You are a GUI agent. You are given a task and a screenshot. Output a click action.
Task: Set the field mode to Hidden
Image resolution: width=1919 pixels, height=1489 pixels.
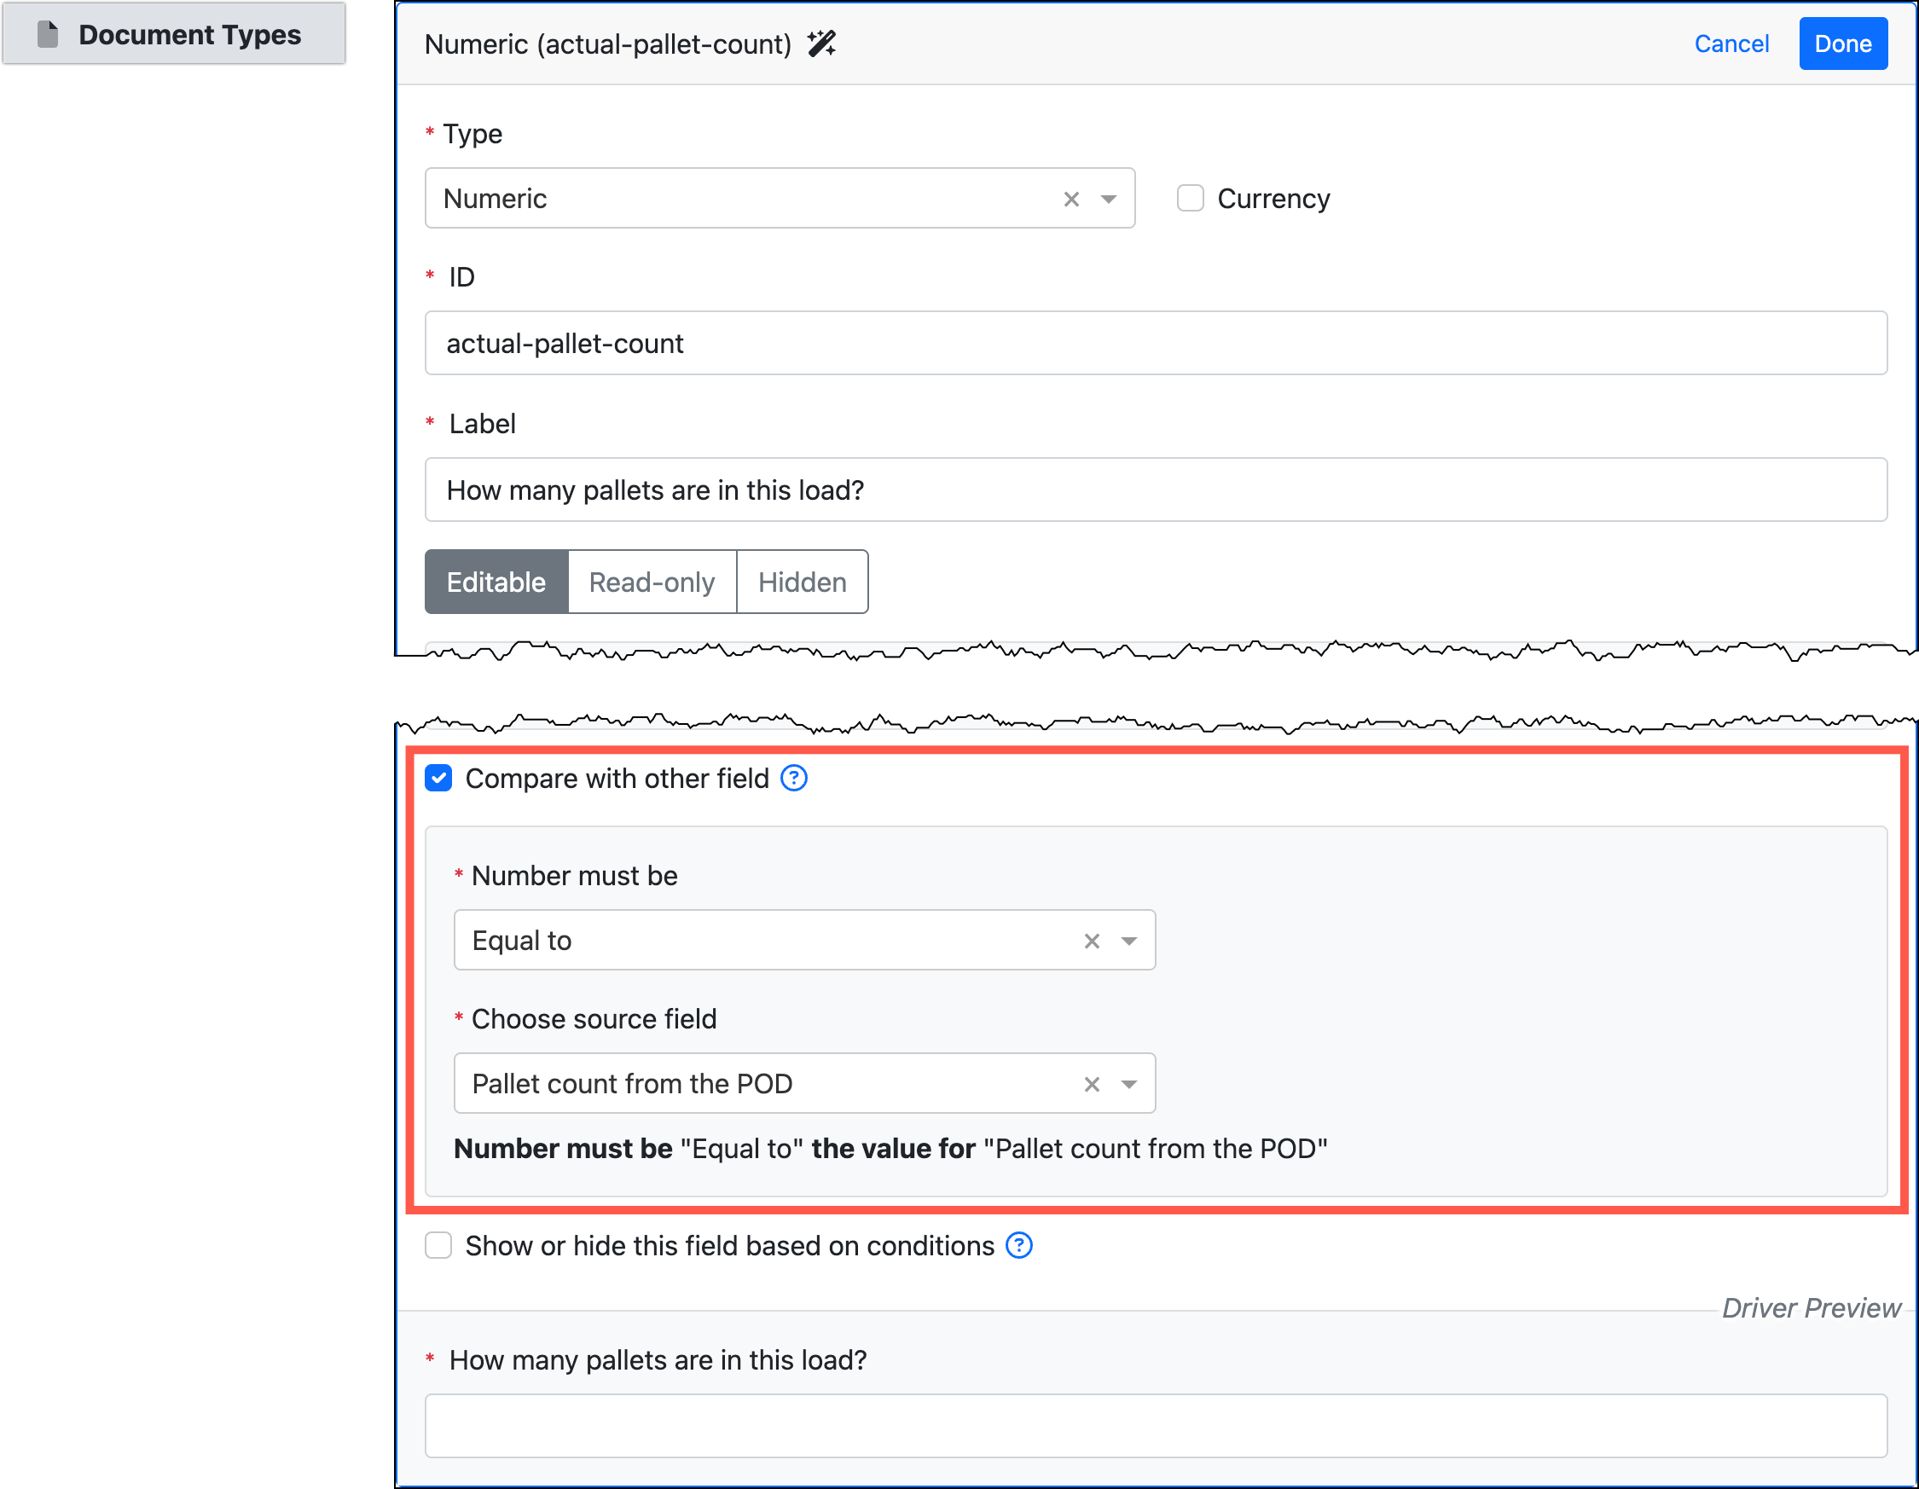802,582
